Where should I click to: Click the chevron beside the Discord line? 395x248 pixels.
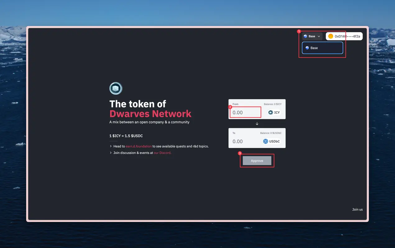pyautogui.click(x=111, y=153)
